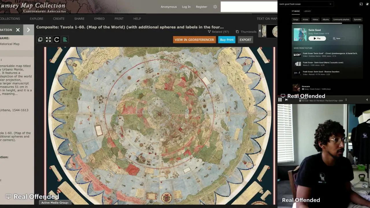This screenshot has height=208, width=370.
Task: Filter results by Videos chip
Action: click(x=315, y=20)
